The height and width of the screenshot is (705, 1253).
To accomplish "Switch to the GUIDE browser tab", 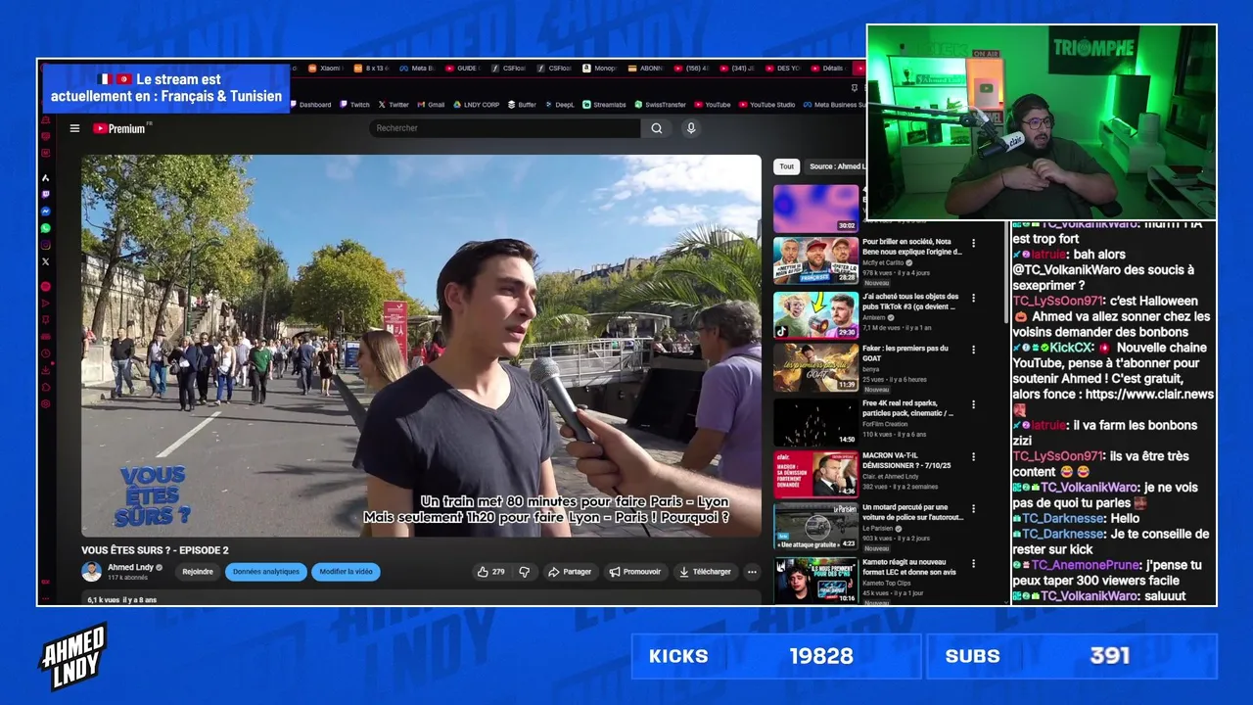I will pos(462,69).
